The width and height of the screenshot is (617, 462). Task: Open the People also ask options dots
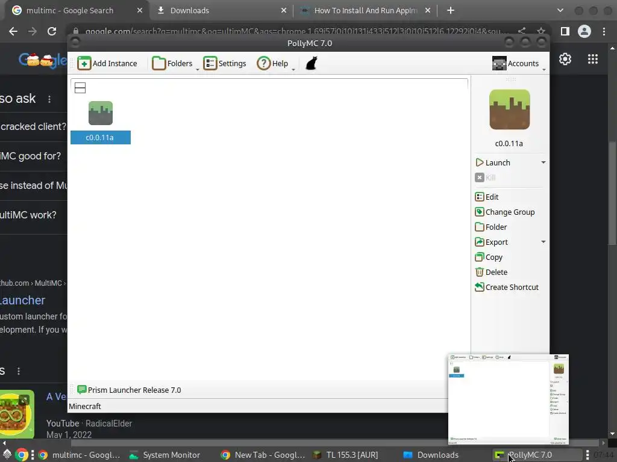[x=49, y=99]
